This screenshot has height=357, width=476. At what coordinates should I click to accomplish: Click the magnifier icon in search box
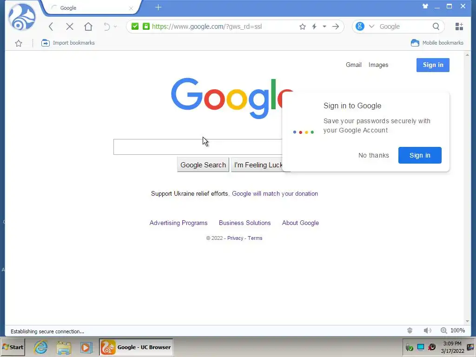(x=436, y=26)
